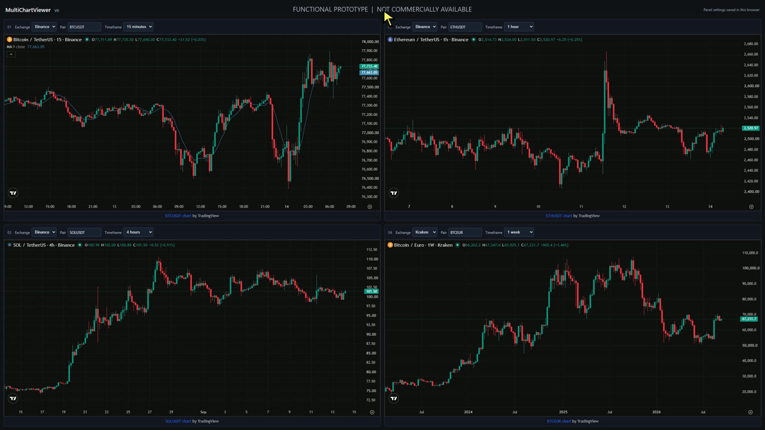Click market status dot beside Bitcoin / Euro title
Screen dimensions: 765x430
(458, 245)
